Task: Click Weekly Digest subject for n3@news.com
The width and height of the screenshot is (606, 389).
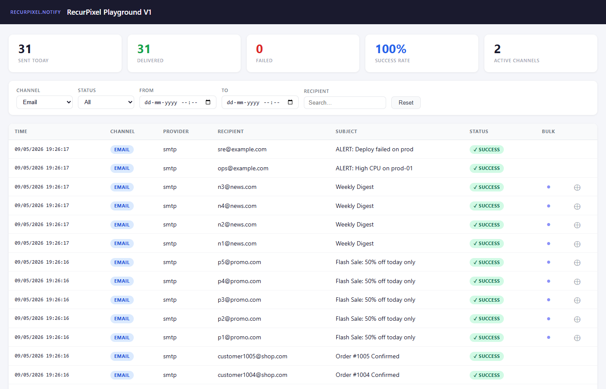Action: tap(355, 187)
